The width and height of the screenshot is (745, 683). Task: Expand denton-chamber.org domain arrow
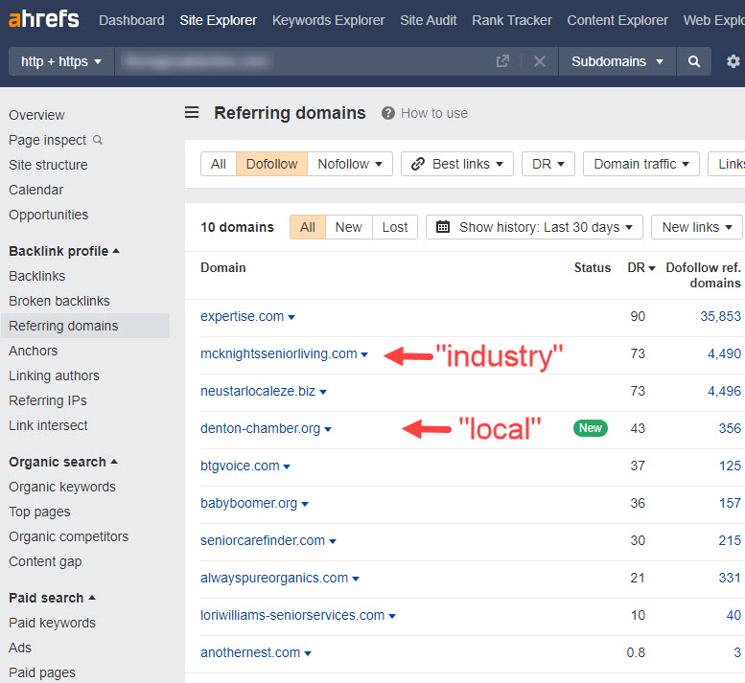pos(328,429)
